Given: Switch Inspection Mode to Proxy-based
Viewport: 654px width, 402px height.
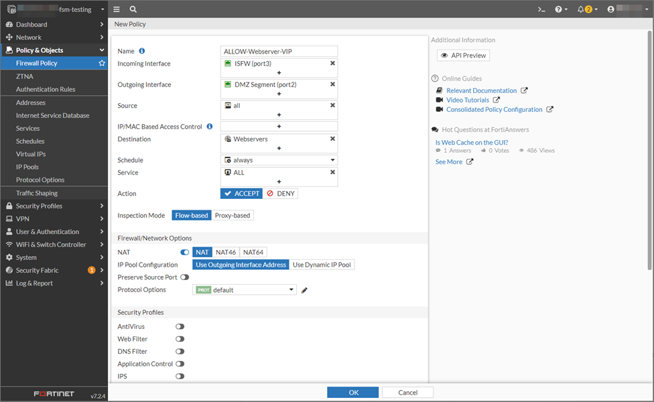Looking at the screenshot, I should pos(232,215).
